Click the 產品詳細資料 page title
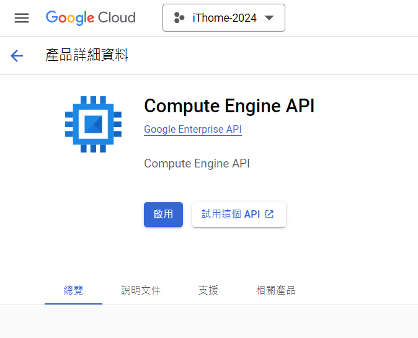 (x=87, y=55)
